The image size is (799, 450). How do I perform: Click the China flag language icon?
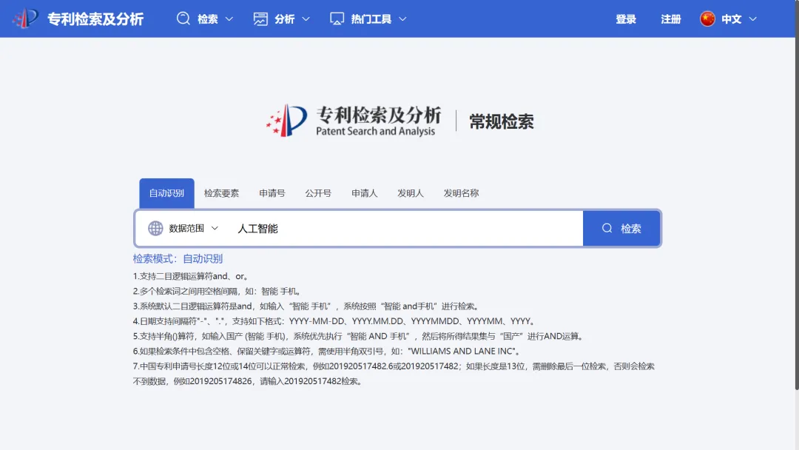point(707,19)
